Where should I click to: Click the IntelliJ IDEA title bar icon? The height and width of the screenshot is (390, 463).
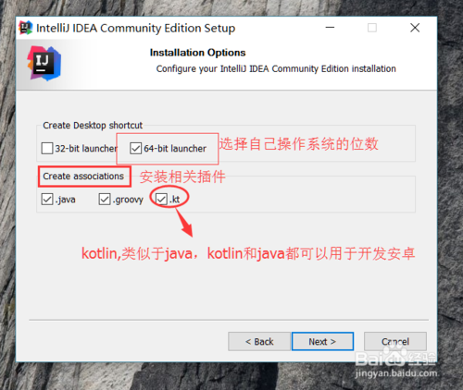click(26, 28)
